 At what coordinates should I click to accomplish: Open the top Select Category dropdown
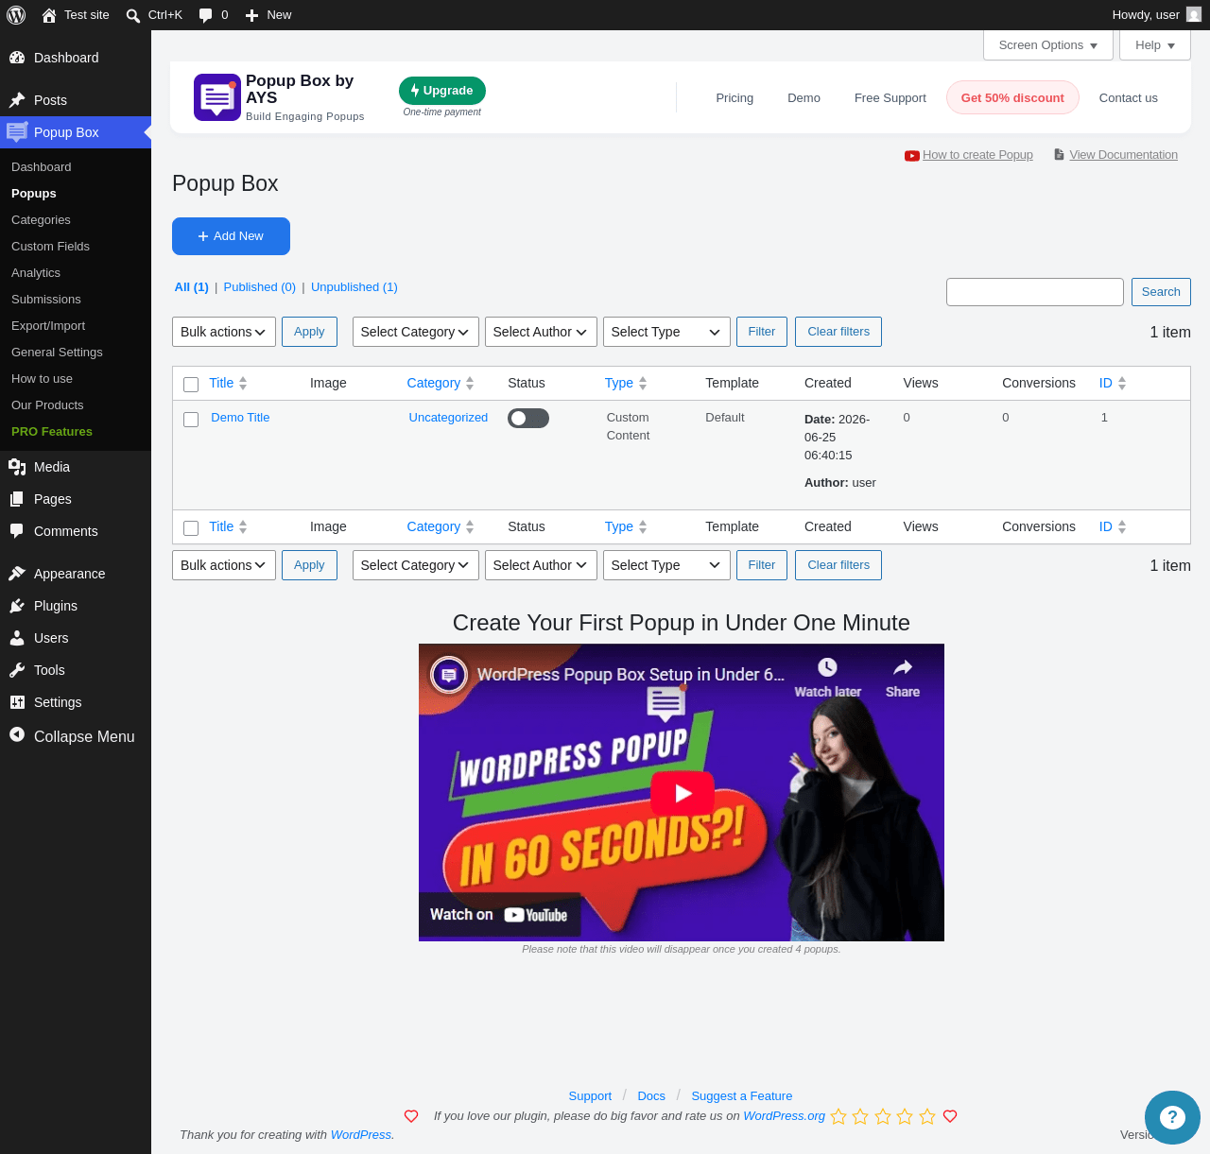(x=416, y=332)
